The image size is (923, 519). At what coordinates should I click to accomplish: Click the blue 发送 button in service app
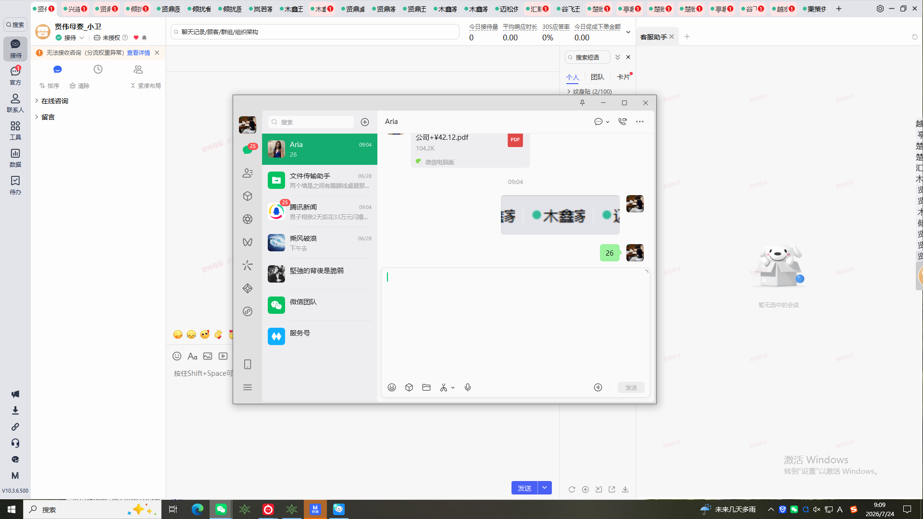pos(524,488)
